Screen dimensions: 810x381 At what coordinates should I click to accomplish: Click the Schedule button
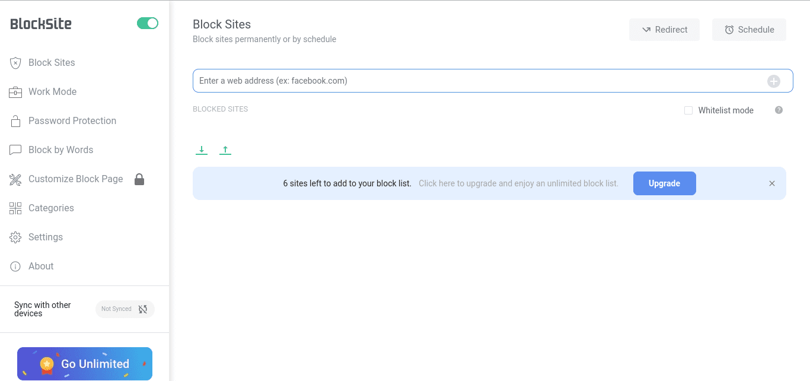(x=749, y=30)
